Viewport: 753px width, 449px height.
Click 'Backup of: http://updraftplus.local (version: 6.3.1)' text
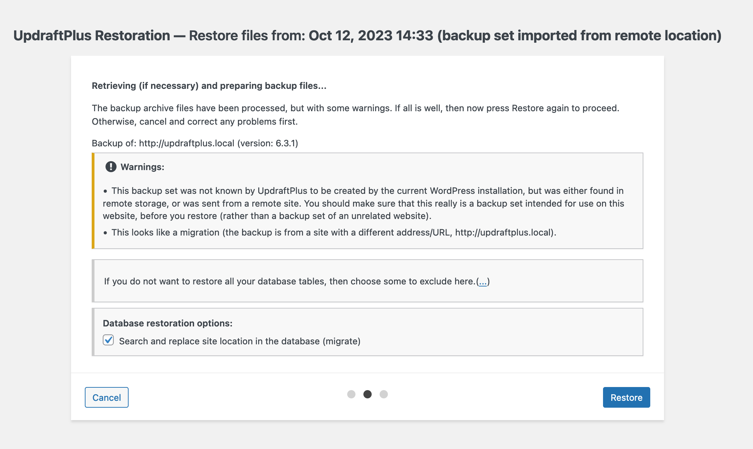[x=195, y=143]
